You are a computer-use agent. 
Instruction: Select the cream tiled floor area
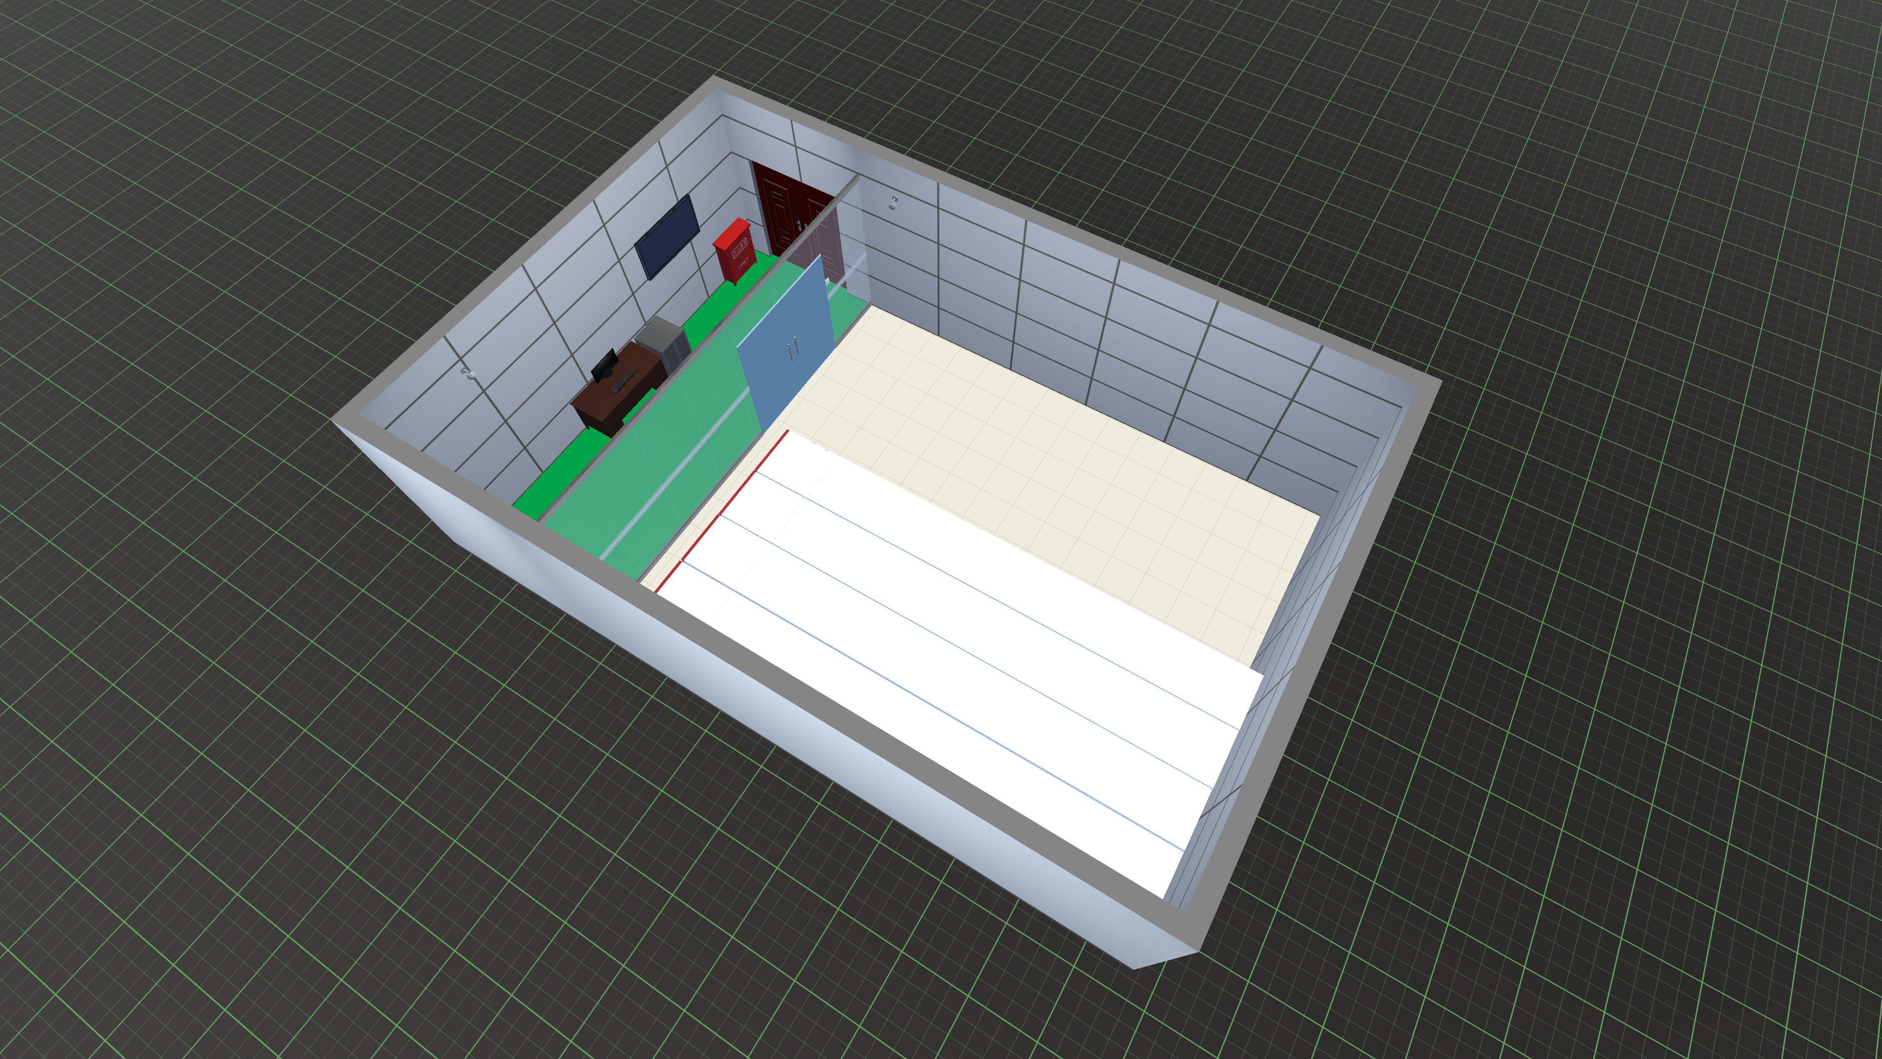coord(1060,468)
